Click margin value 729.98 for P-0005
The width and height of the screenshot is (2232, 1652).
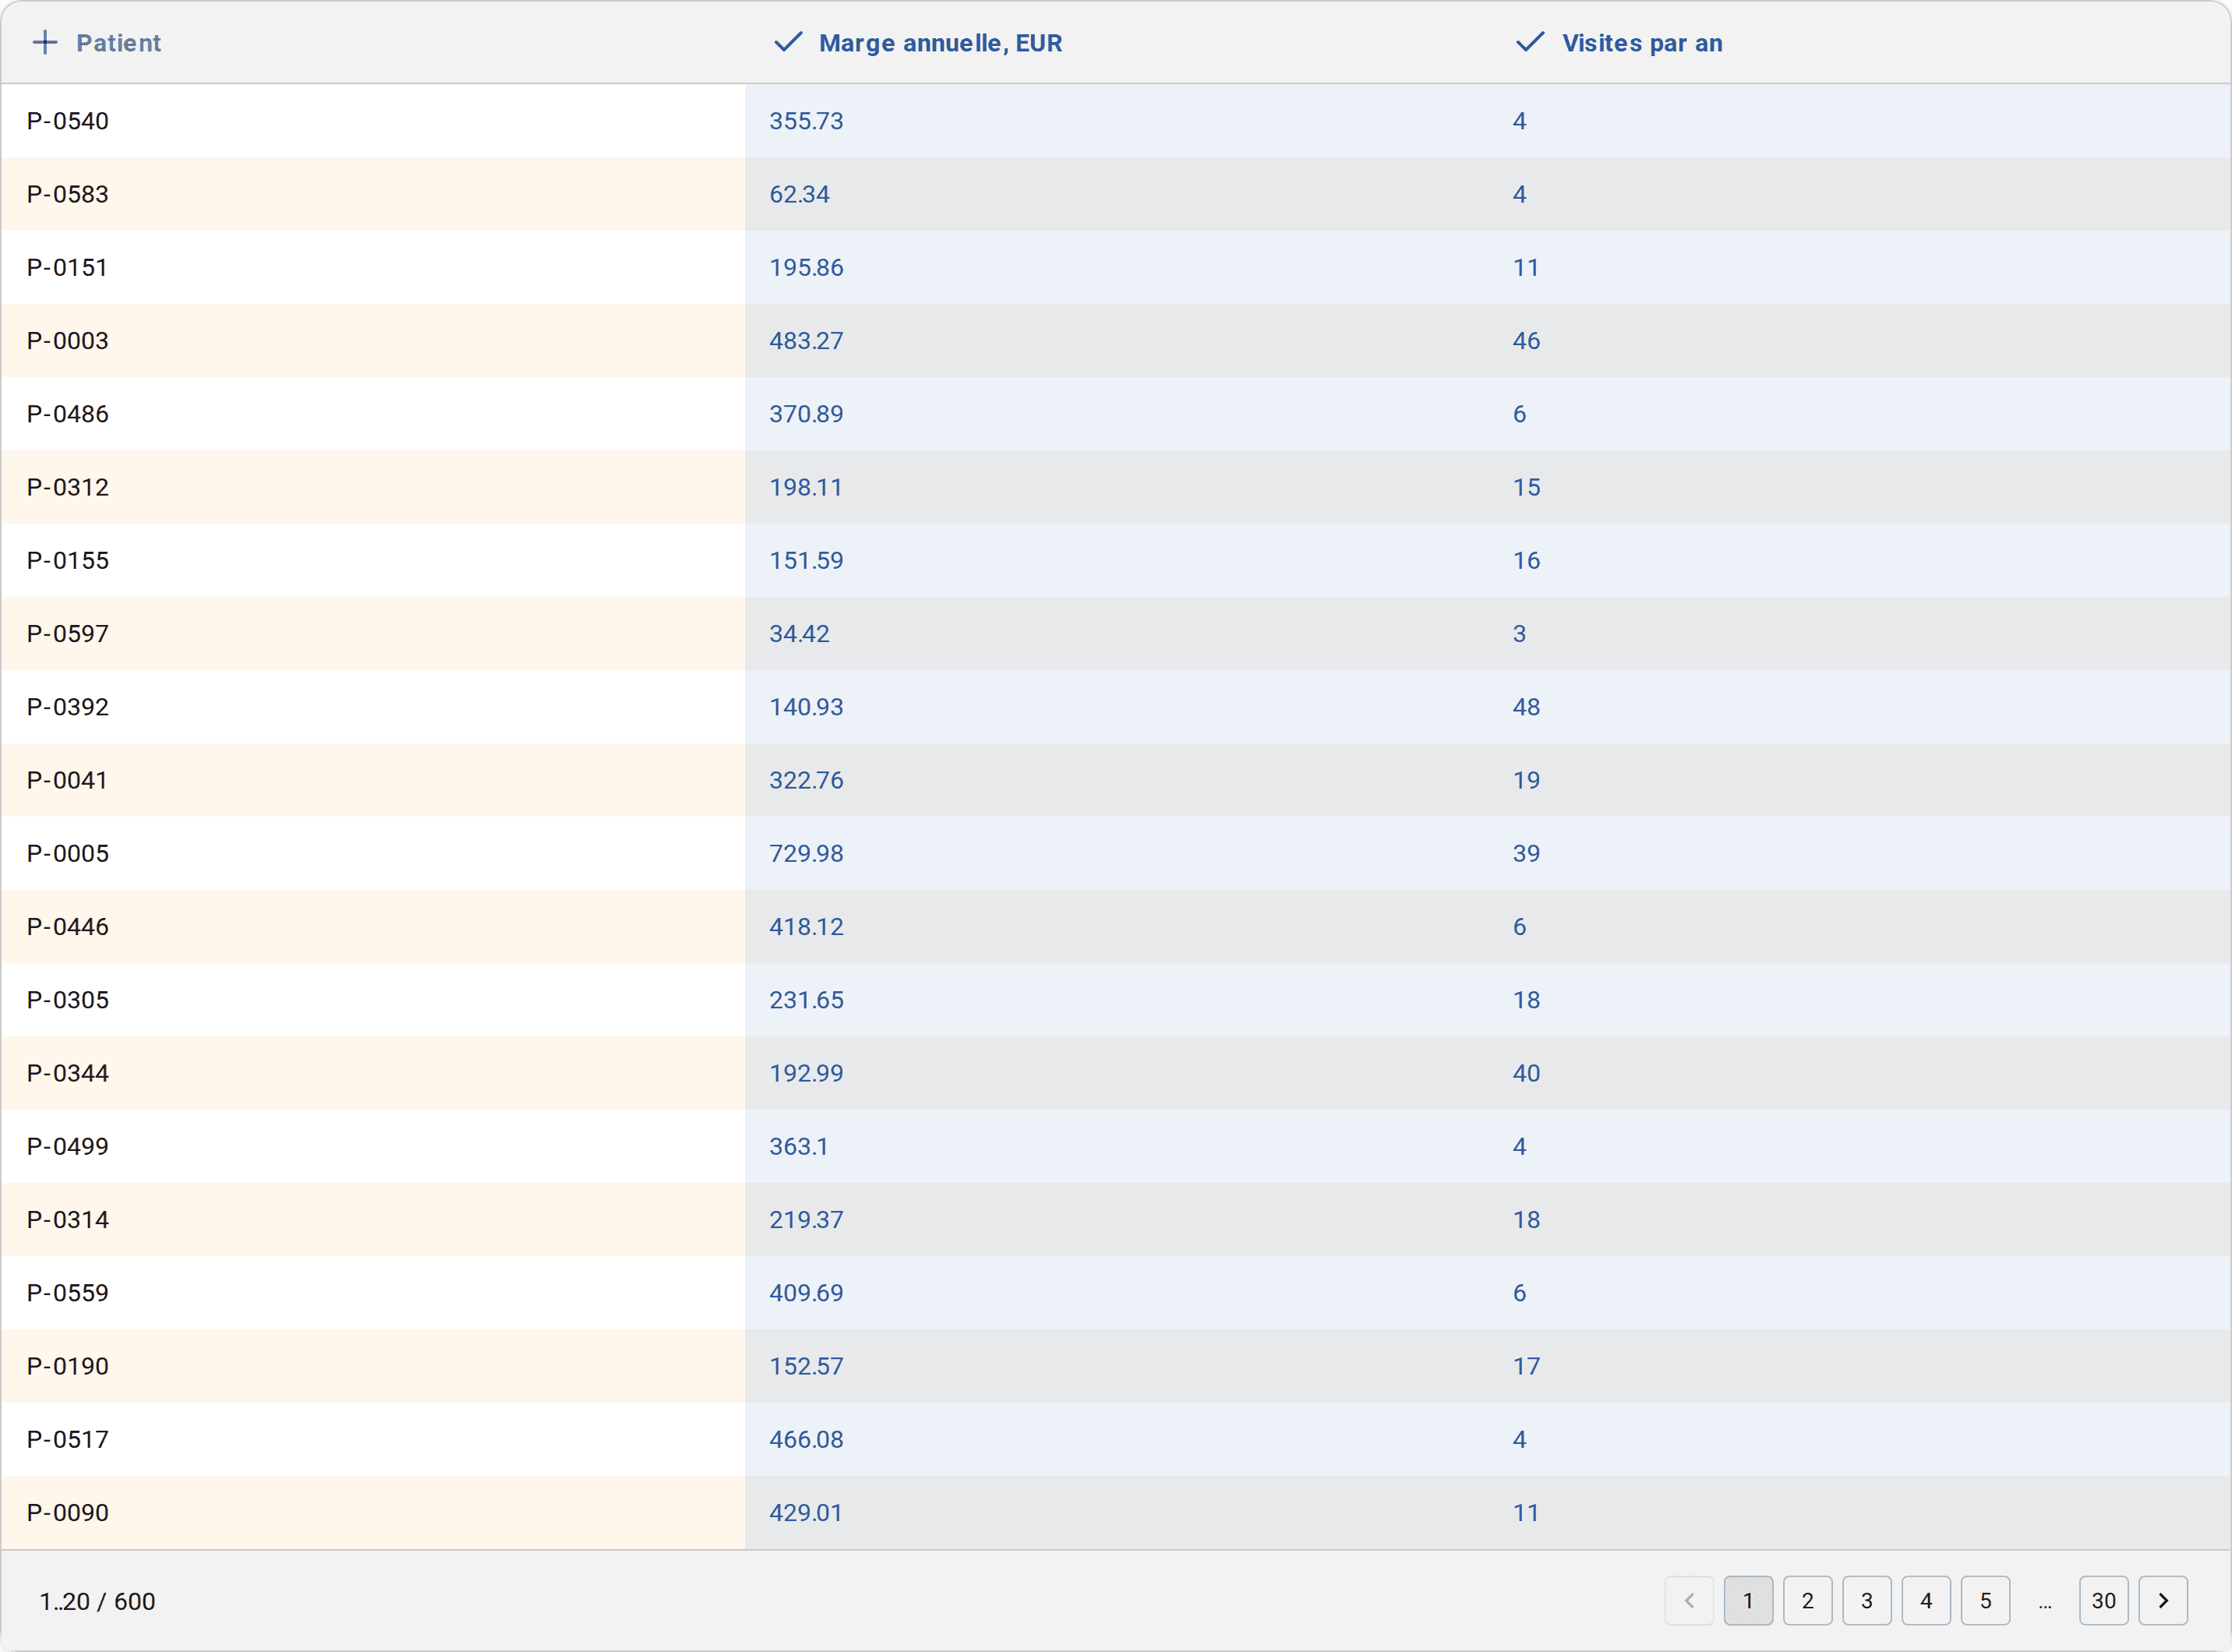coord(806,854)
